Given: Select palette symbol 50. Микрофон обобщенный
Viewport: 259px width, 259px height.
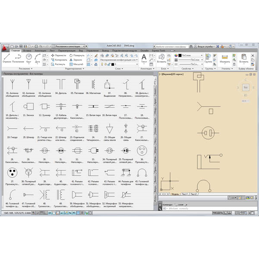Looking at the screenshot, I should coord(77,198).
